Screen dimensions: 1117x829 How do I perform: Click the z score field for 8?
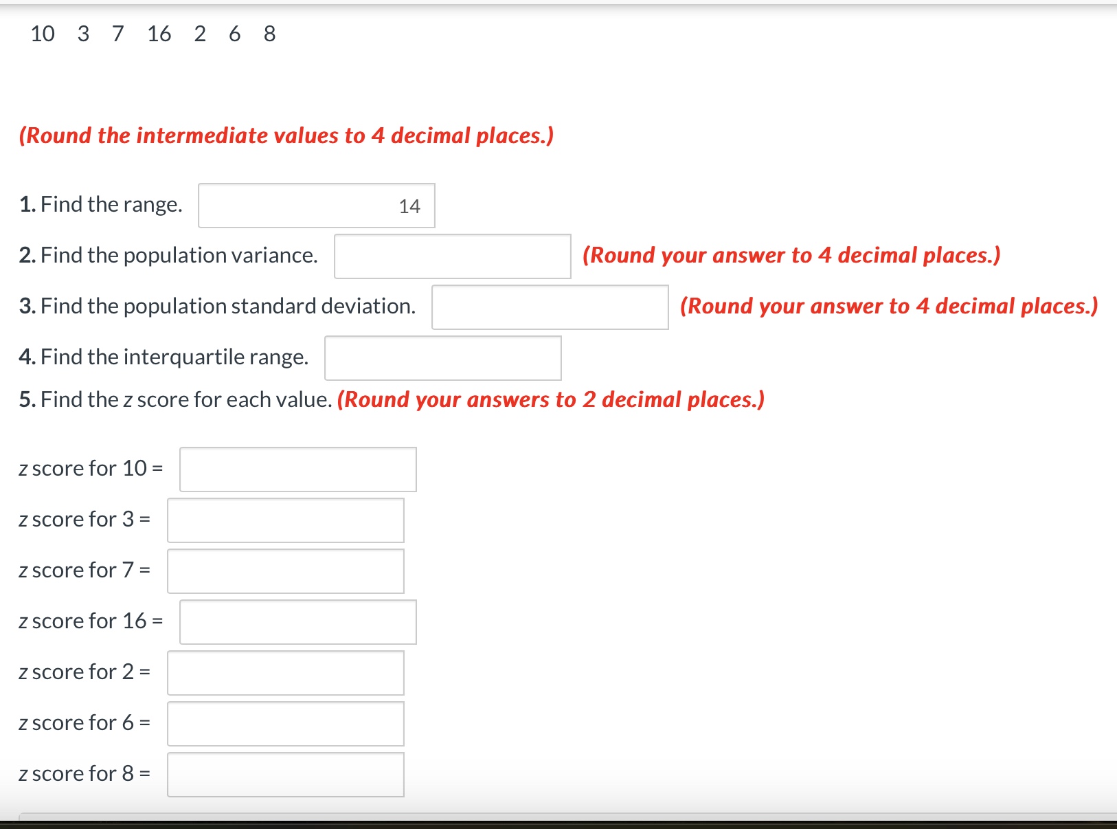click(284, 775)
